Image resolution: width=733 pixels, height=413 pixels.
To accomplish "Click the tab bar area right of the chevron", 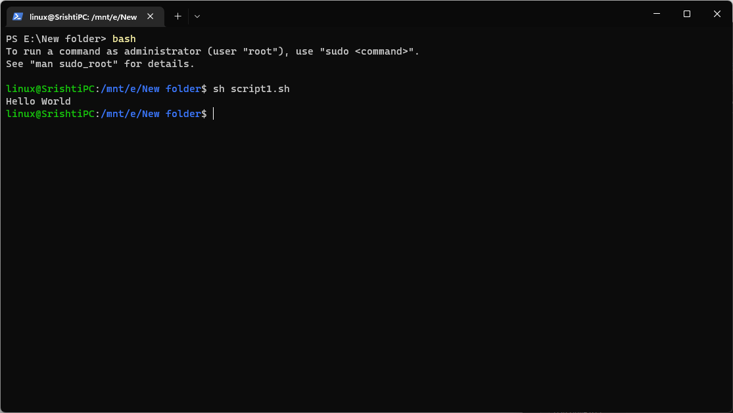I will pos(329,16).
